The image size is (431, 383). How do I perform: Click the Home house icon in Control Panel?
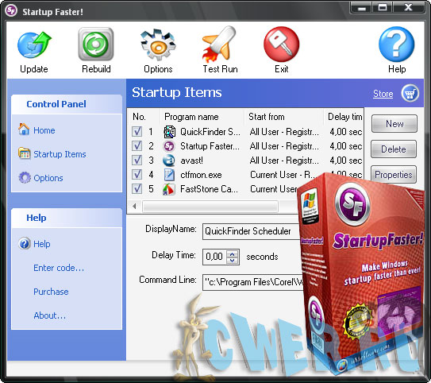point(24,129)
